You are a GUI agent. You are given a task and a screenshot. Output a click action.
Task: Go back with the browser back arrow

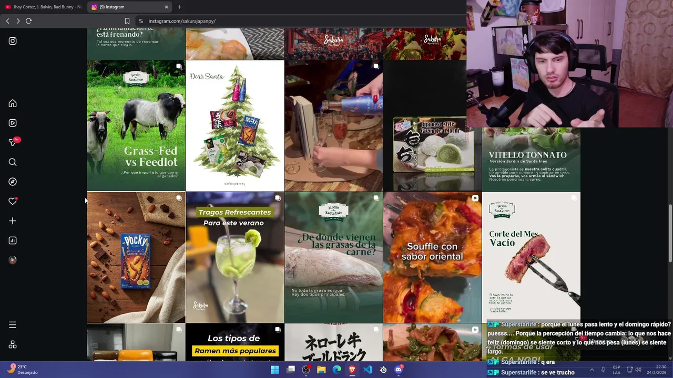(7, 21)
